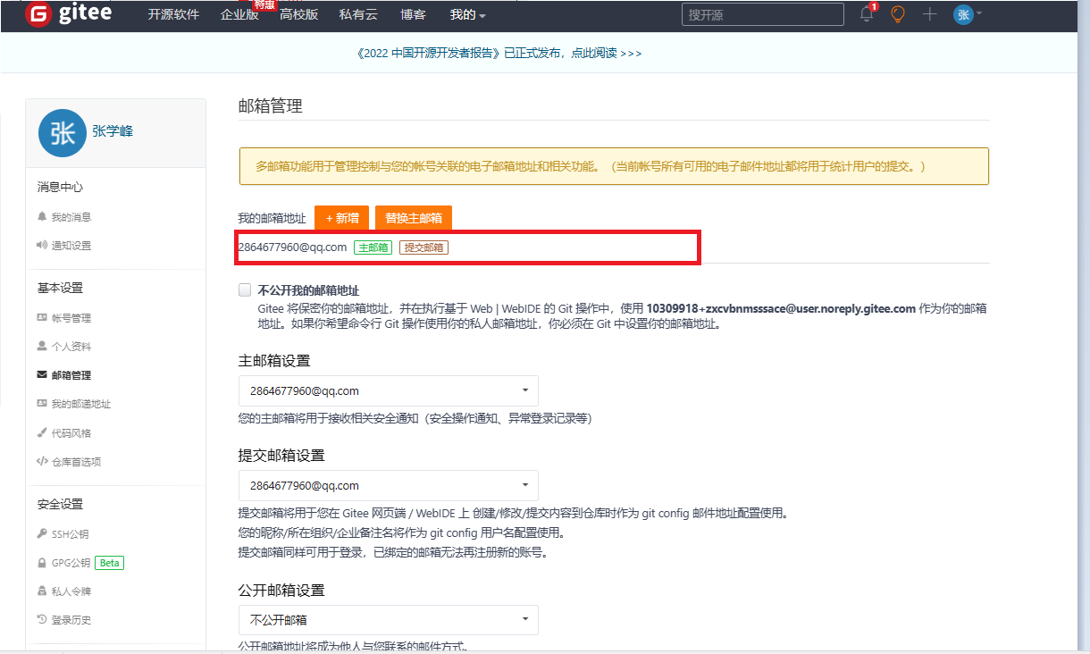
Task: Open 高校版 in top navigation
Action: click(298, 15)
